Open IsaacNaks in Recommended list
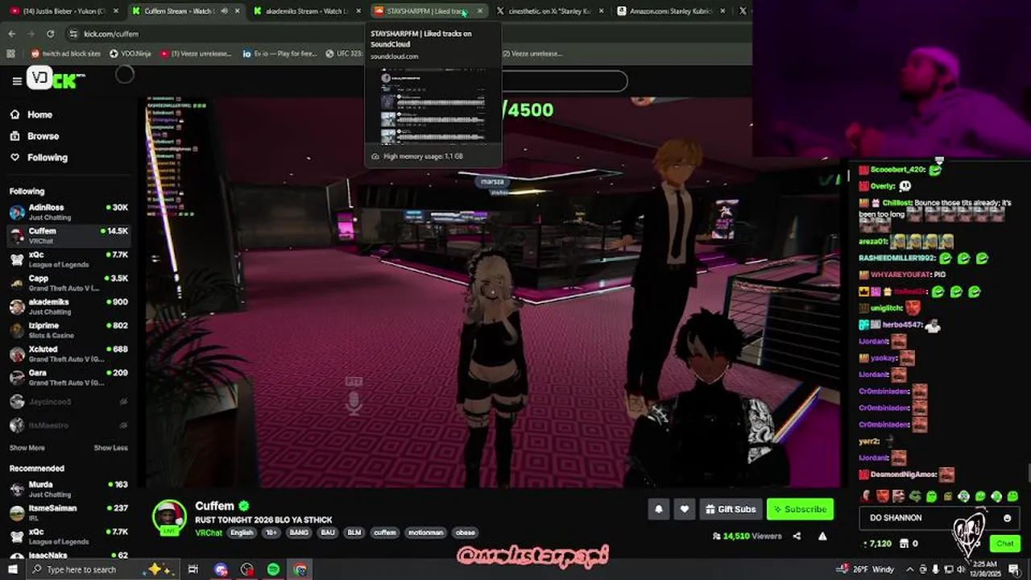 tap(68, 555)
